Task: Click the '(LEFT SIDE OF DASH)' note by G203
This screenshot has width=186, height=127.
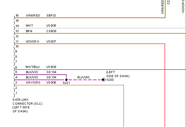Action: coord(118,74)
